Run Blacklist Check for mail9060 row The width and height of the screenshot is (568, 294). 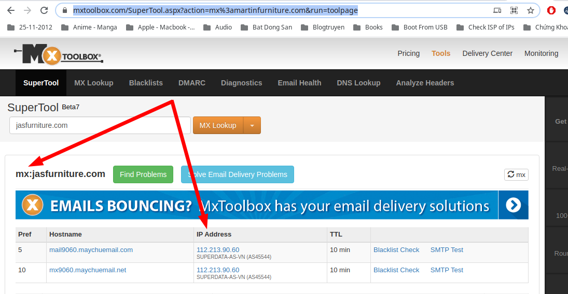pos(396,250)
